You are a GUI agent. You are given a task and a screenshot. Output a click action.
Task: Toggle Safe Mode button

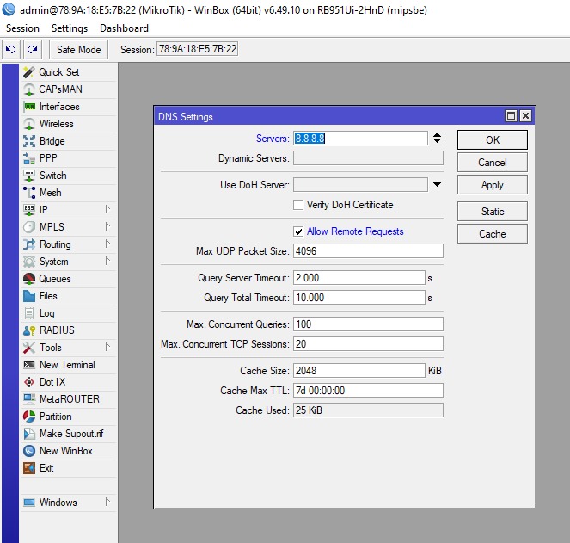point(78,50)
